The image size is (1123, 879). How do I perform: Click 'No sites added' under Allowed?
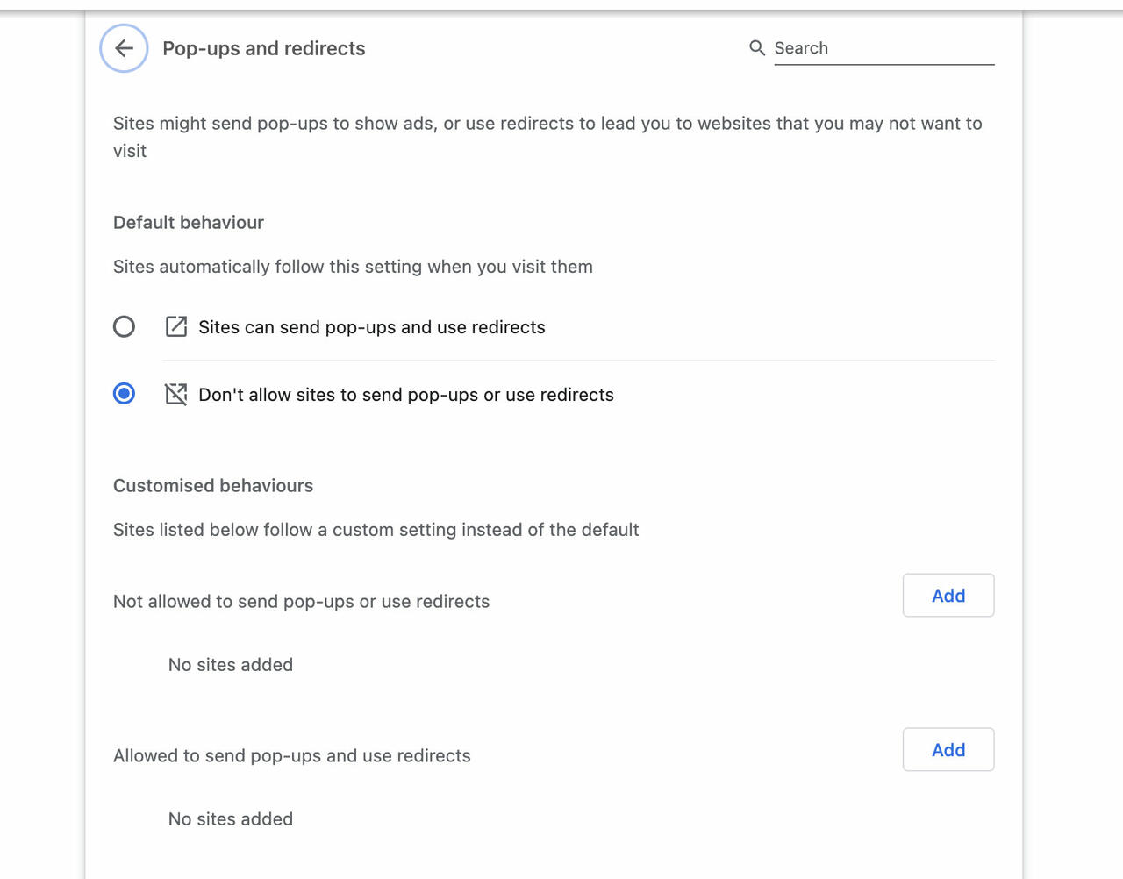231,819
